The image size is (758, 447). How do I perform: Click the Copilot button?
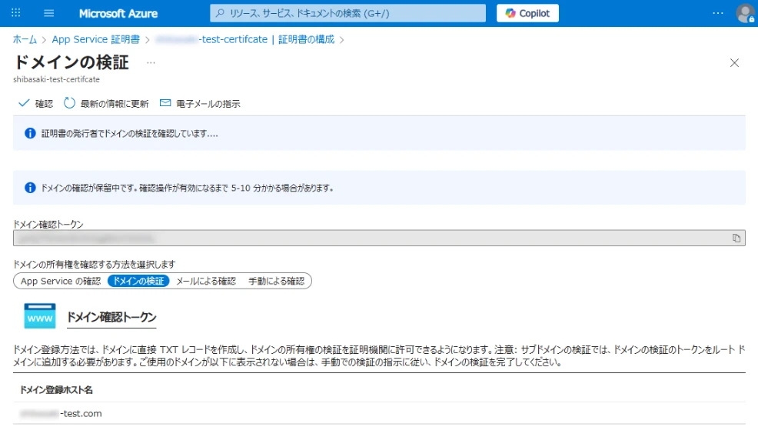pos(527,13)
